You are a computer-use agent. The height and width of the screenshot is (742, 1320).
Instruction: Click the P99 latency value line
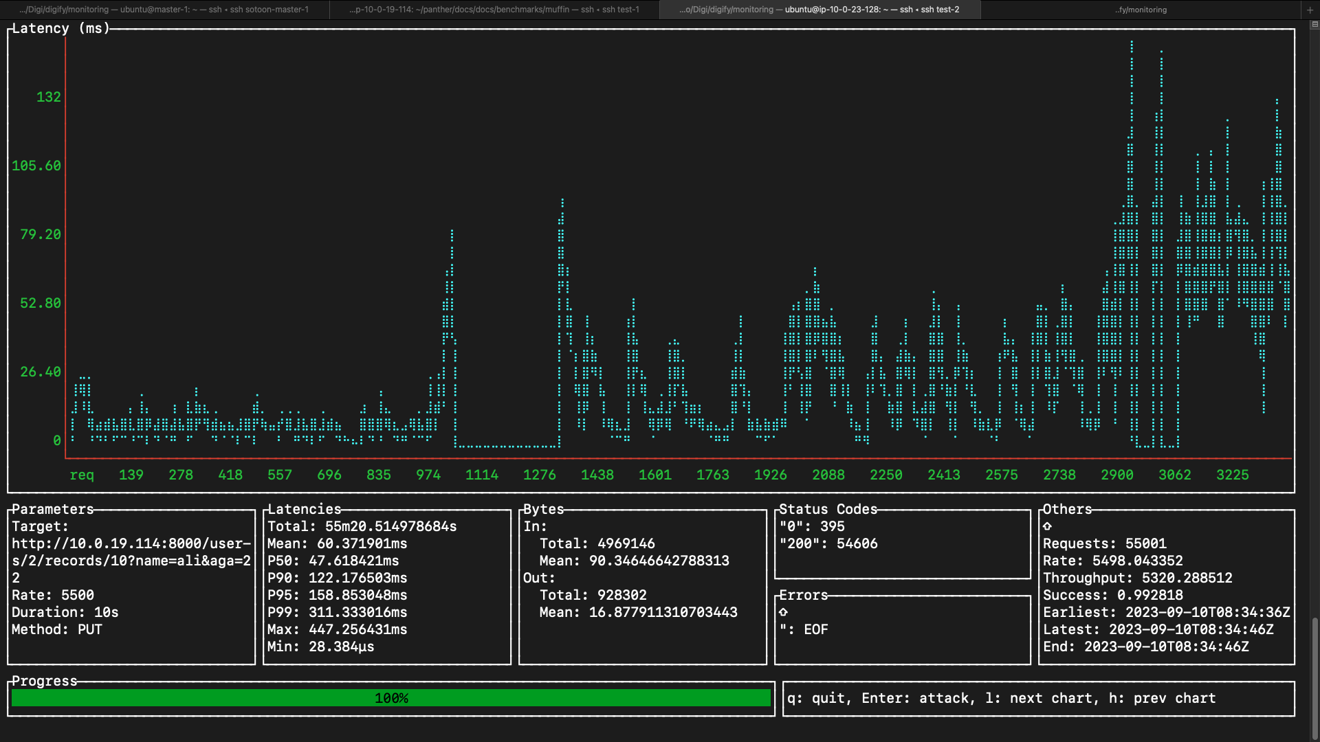[337, 612]
